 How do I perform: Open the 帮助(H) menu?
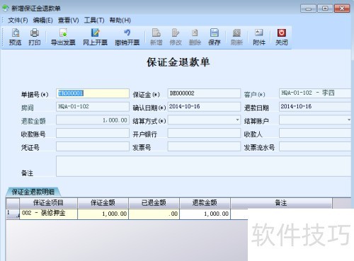[x=120, y=21]
